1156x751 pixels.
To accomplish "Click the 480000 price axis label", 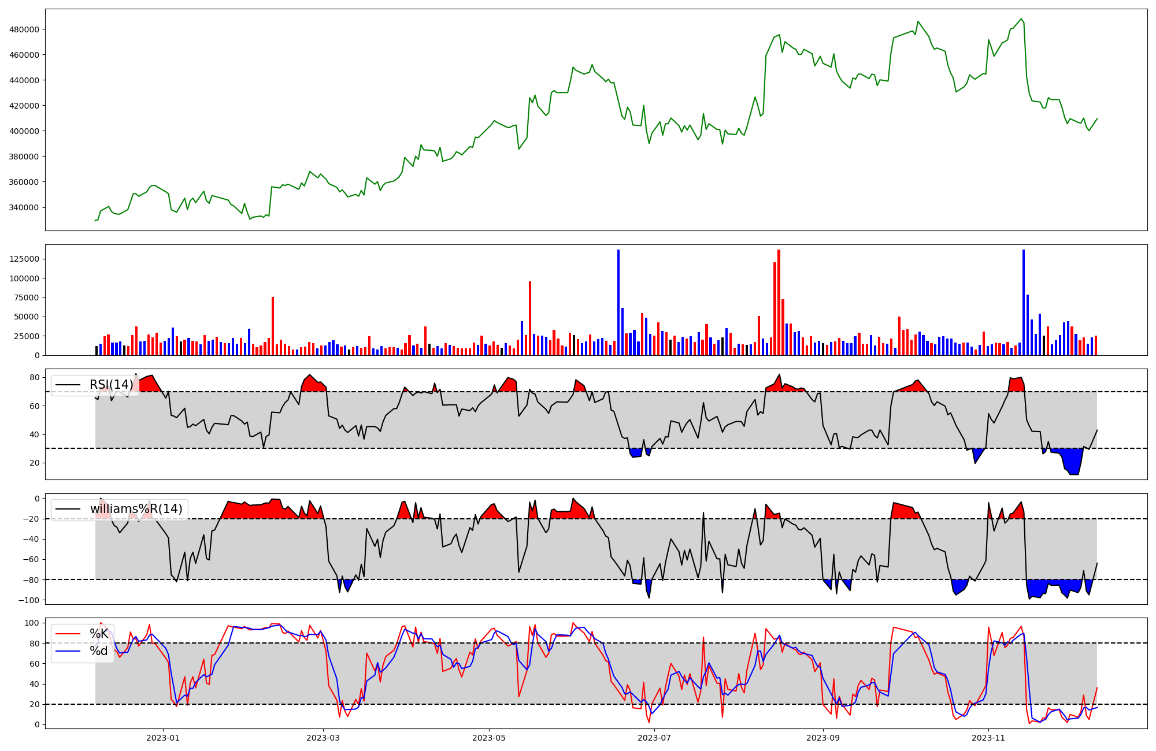I will [24, 29].
